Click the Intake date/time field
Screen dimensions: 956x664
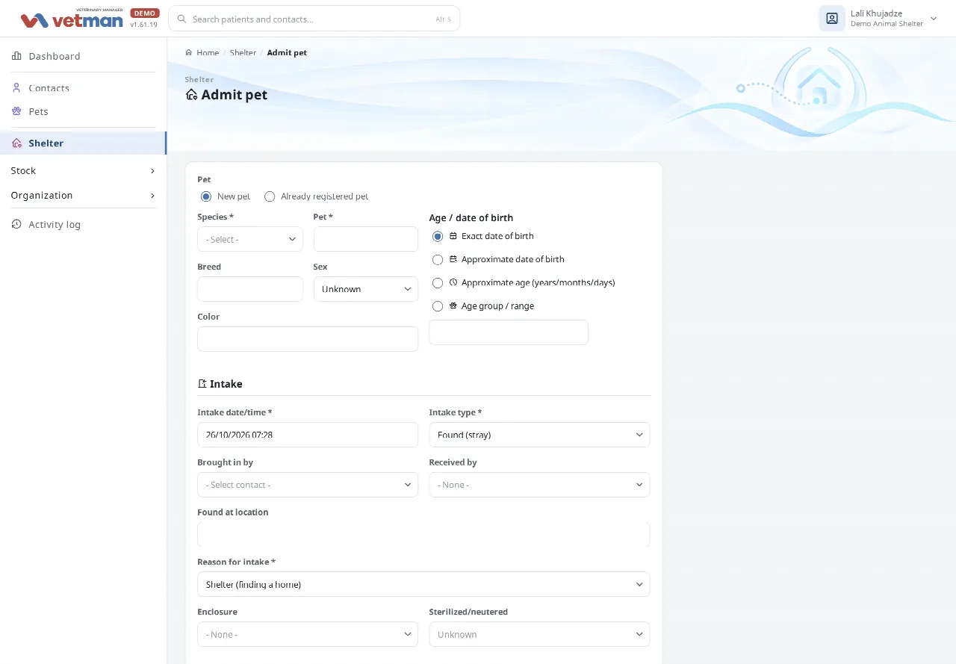click(x=308, y=435)
